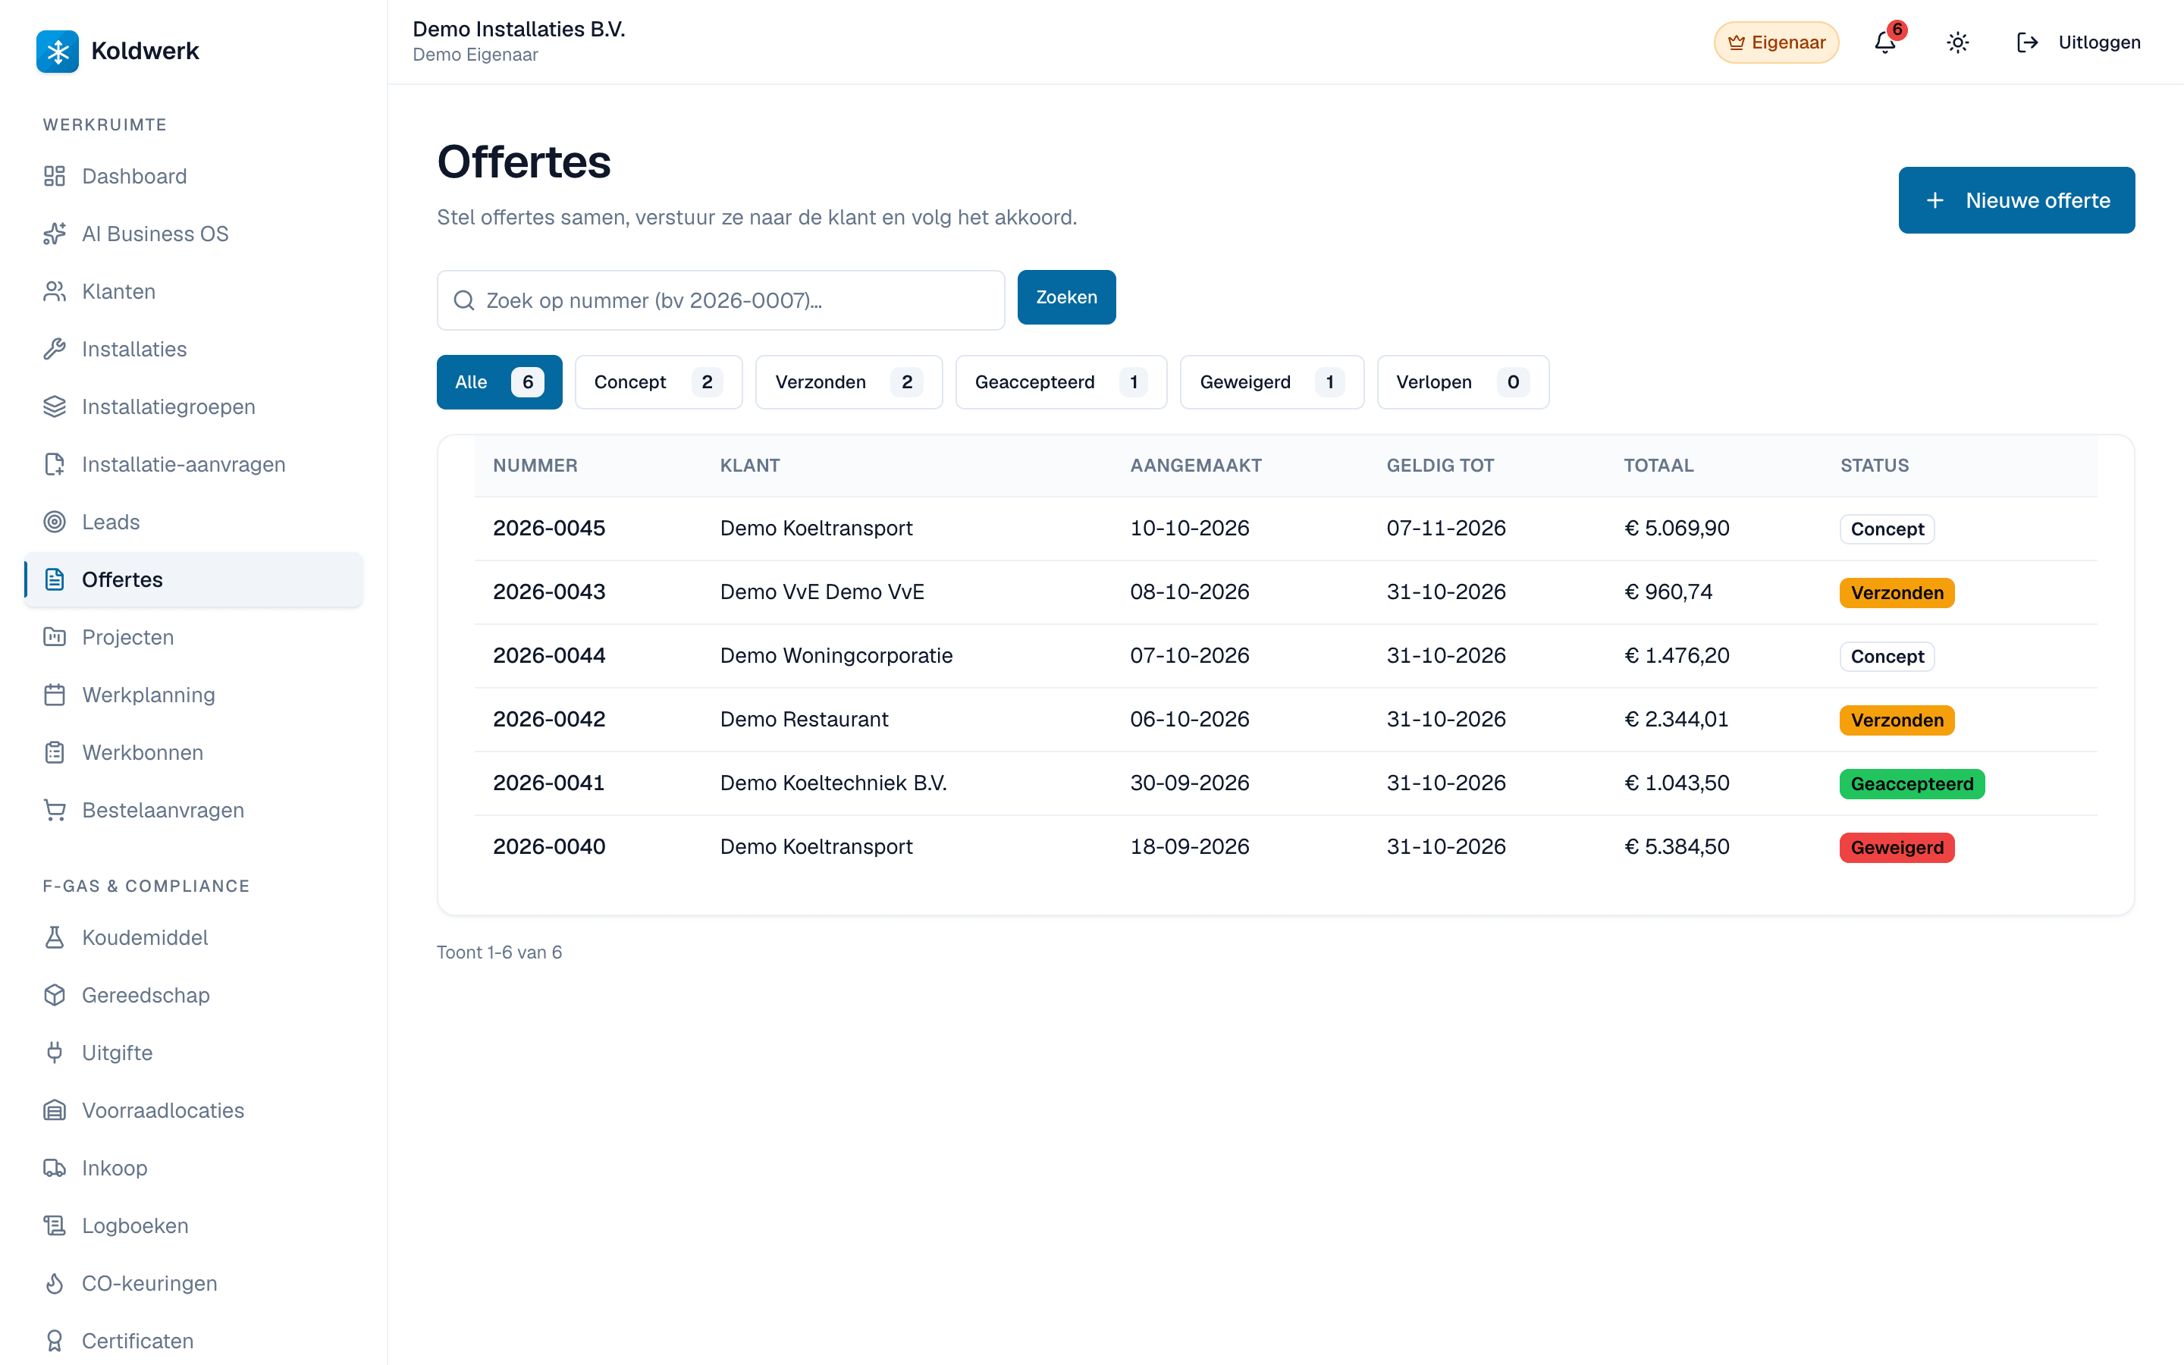Click the Uitgifte plug icon
The height and width of the screenshot is (1365, 2184).
(x=54, y=1053)
